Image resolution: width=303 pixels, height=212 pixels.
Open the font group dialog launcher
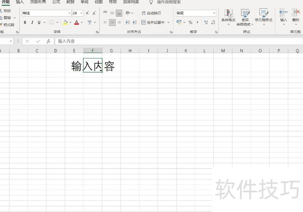[x=97, y=32]
